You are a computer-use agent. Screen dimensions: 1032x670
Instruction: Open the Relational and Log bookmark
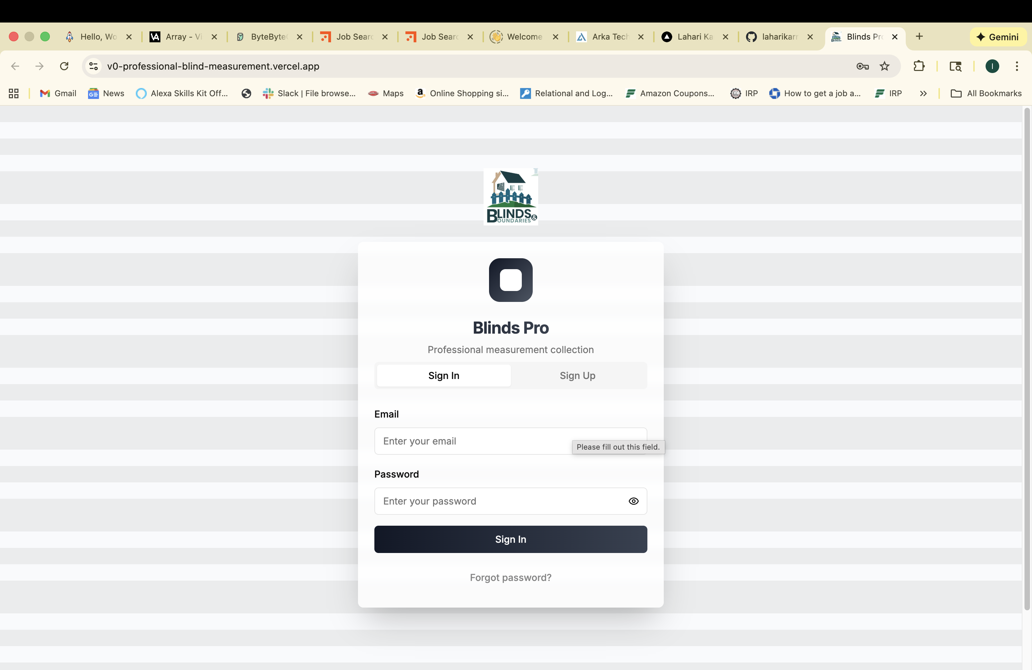coord(567,93)
